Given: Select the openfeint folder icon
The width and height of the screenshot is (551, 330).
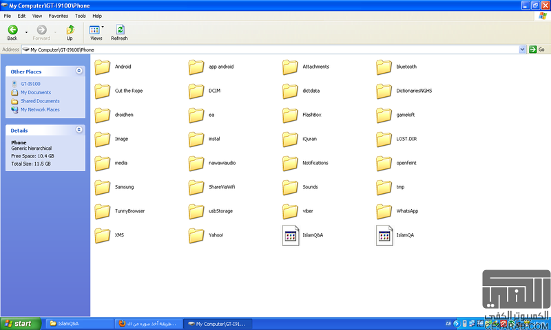Looking at the screenshot, I should 384,164.
